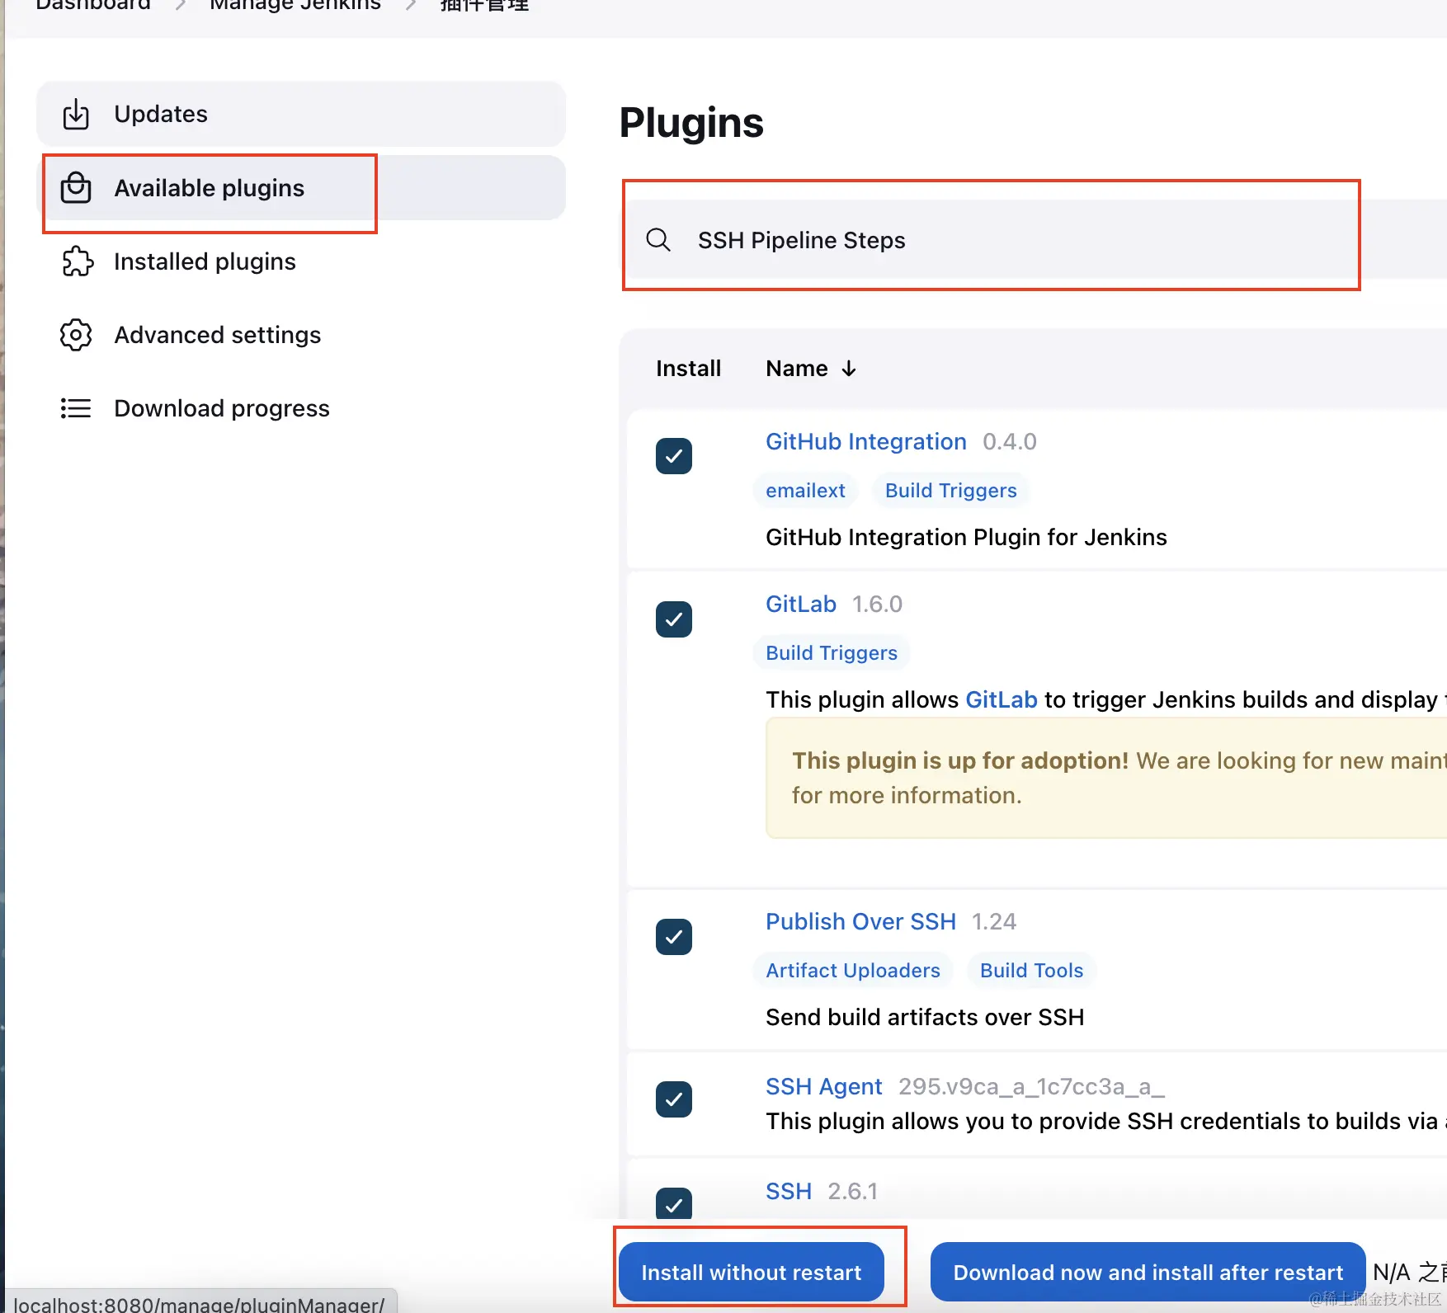Uncheck the GitHub Integration install checkbox

tap(673, 455)
